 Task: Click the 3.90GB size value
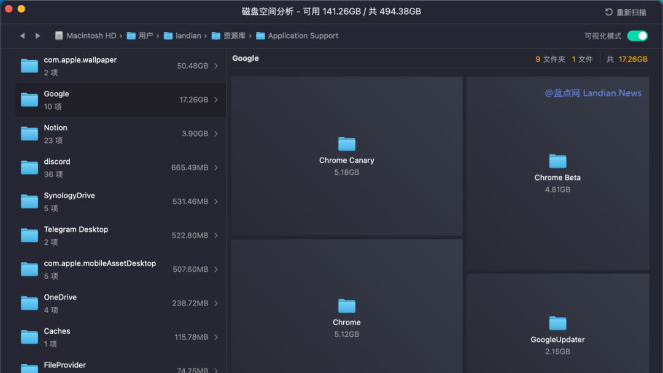point(195,134)
